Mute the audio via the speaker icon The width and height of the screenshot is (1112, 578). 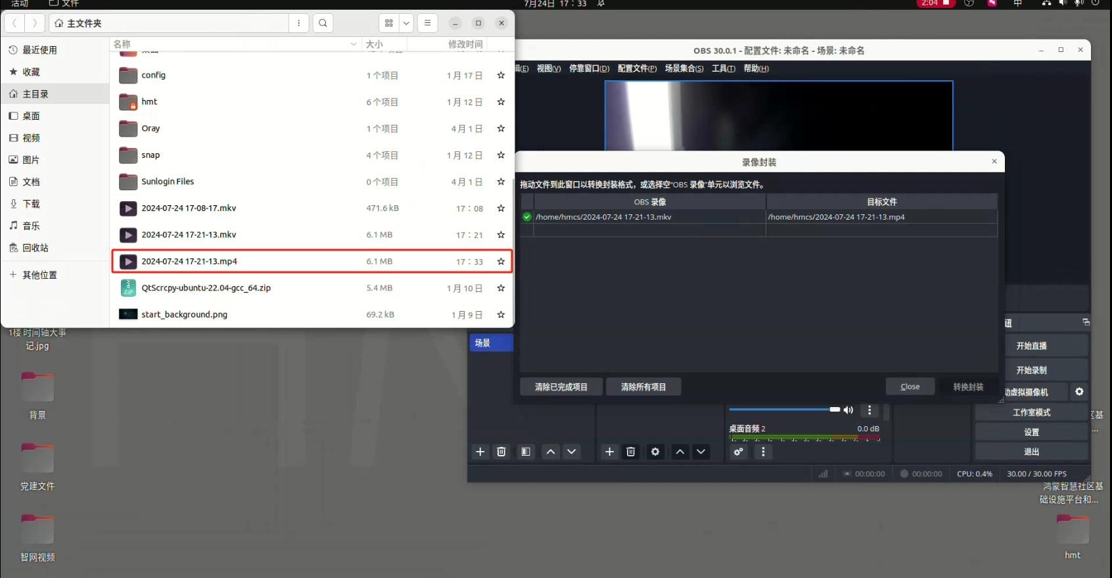pos(848,410)
